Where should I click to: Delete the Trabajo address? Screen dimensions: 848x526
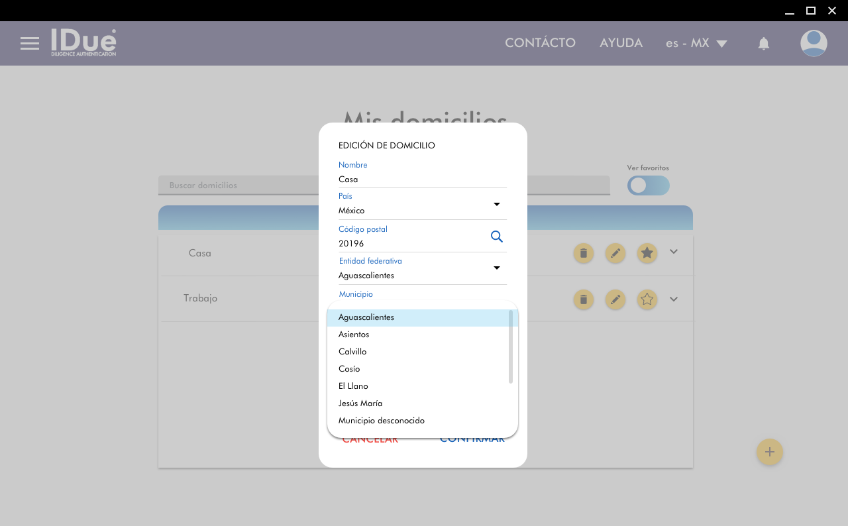pos(583,299)
